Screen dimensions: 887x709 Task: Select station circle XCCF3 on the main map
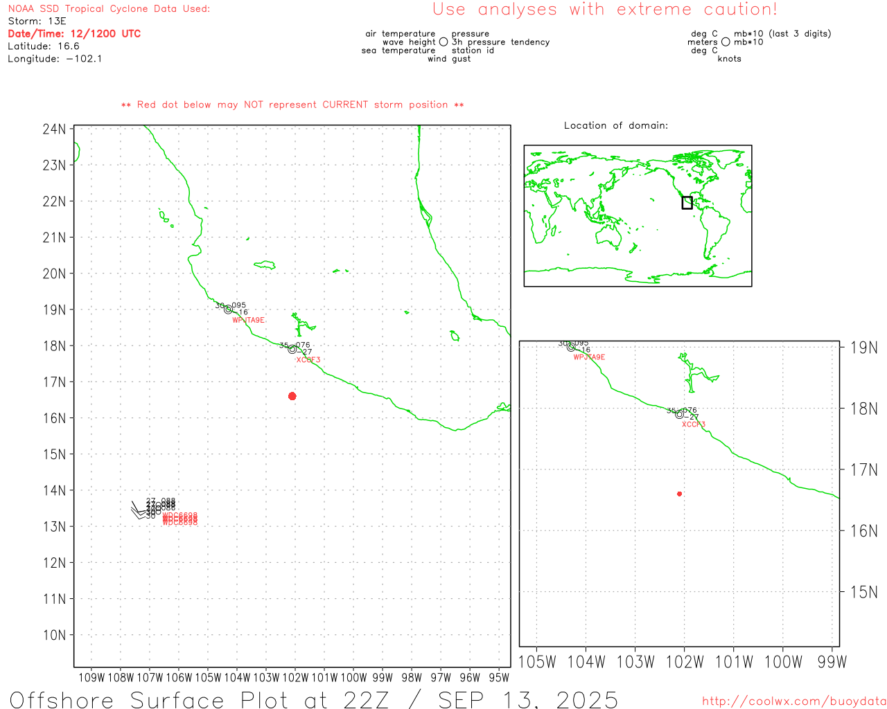[x=292, y=349]
